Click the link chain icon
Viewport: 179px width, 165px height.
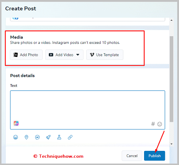[x=70, y=137]
